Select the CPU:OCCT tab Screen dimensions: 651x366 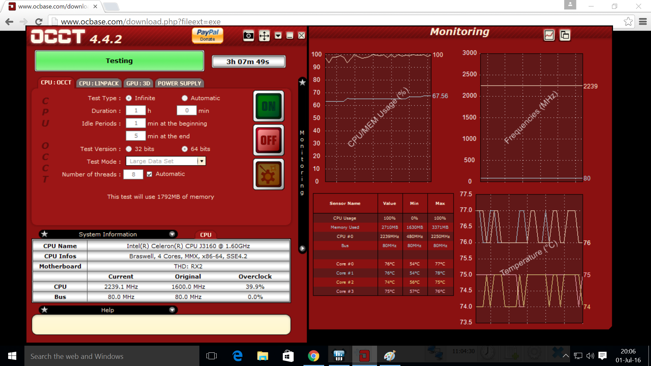56,83
